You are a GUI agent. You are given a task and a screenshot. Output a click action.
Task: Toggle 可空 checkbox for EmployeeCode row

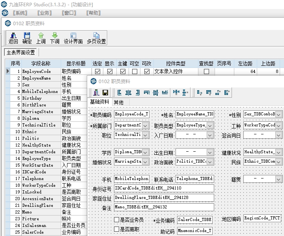tap(135, 71)
